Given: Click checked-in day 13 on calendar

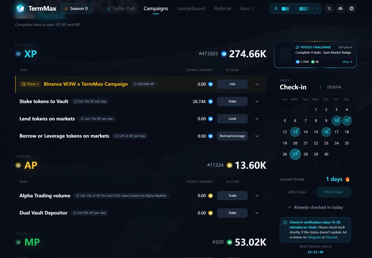Looking at the screenshot, I should click(x=295, y=132).
